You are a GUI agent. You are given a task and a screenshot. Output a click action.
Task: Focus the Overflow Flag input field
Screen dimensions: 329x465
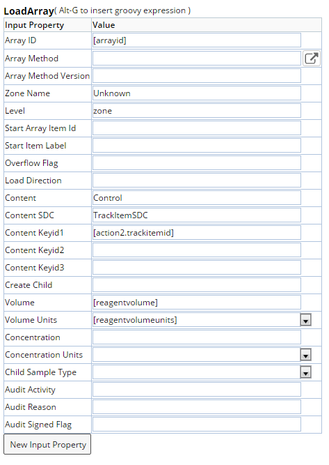[x=197, y=163]
